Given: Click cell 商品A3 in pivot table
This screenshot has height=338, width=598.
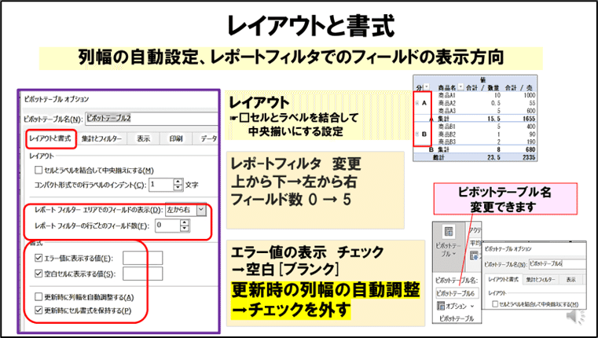Looking at the screenshot, I should (447, 111).
